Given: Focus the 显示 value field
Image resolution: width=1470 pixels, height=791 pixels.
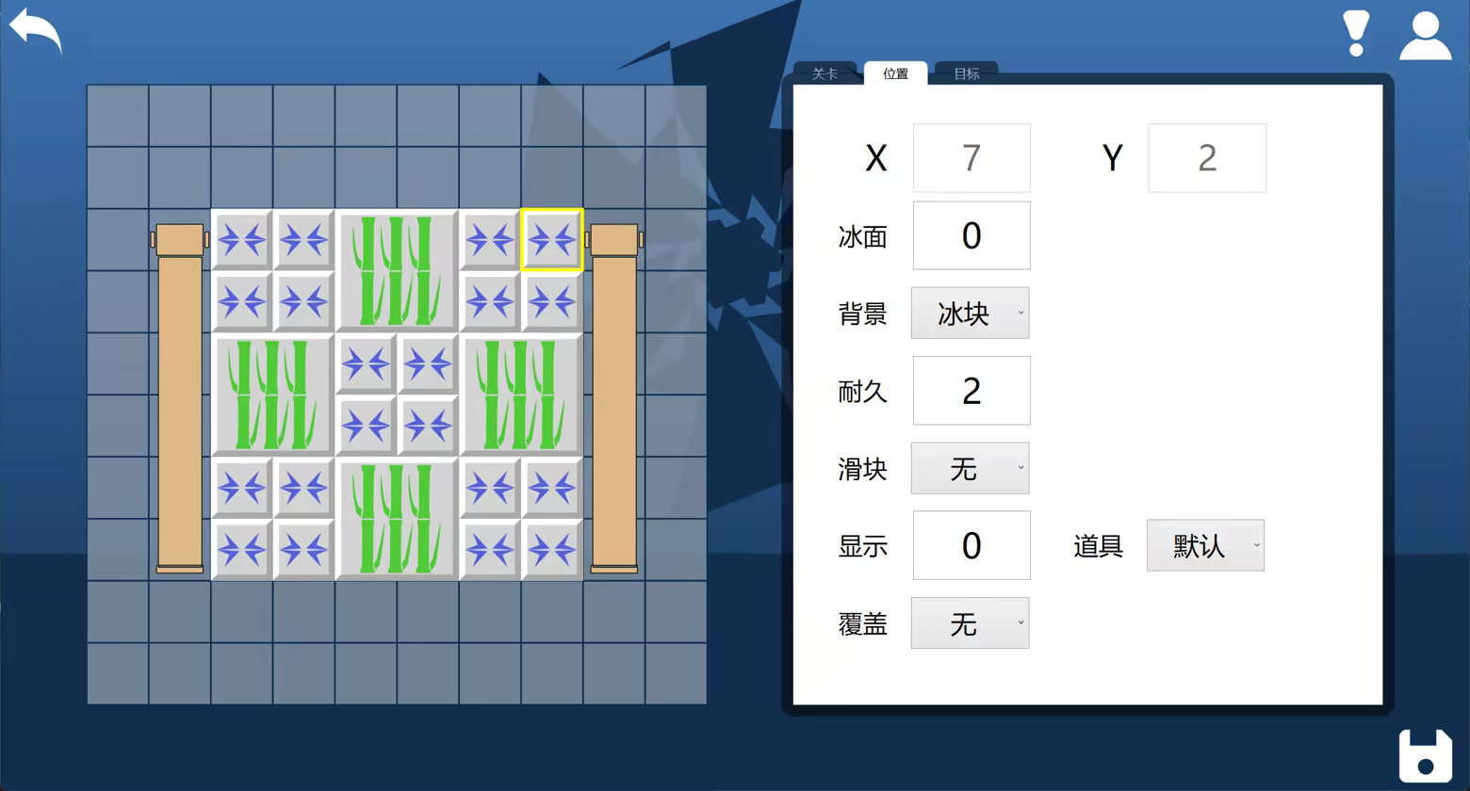Looking at the screenshot, I should pos(972,545).
